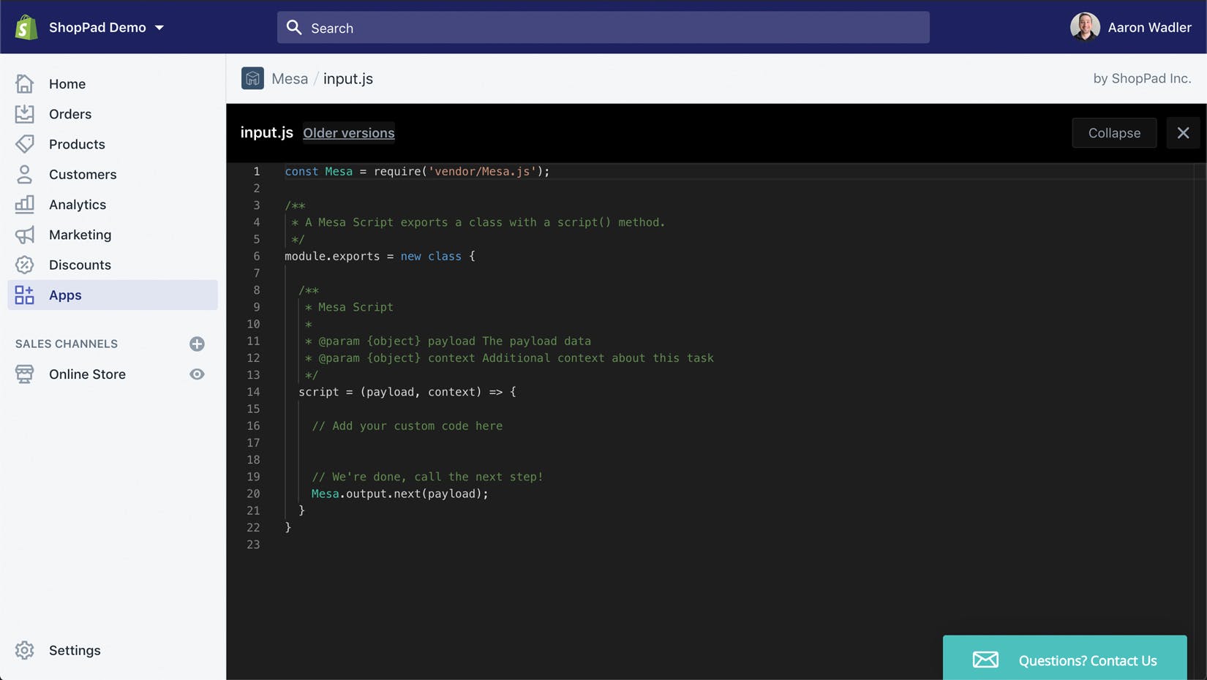Open Older versions link
The height and width of the screenshot is (680, 1207).
[x=349, y=133]
